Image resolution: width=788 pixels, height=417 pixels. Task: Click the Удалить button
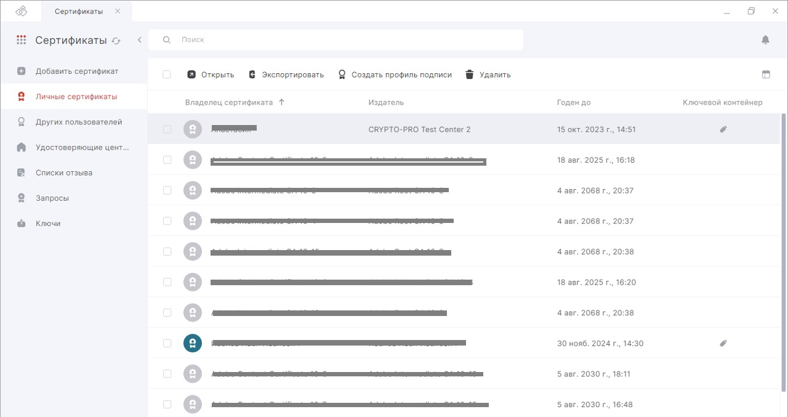(488, 75)
